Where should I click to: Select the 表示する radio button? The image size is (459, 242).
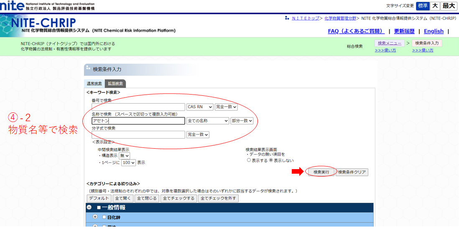click(249, 160)
